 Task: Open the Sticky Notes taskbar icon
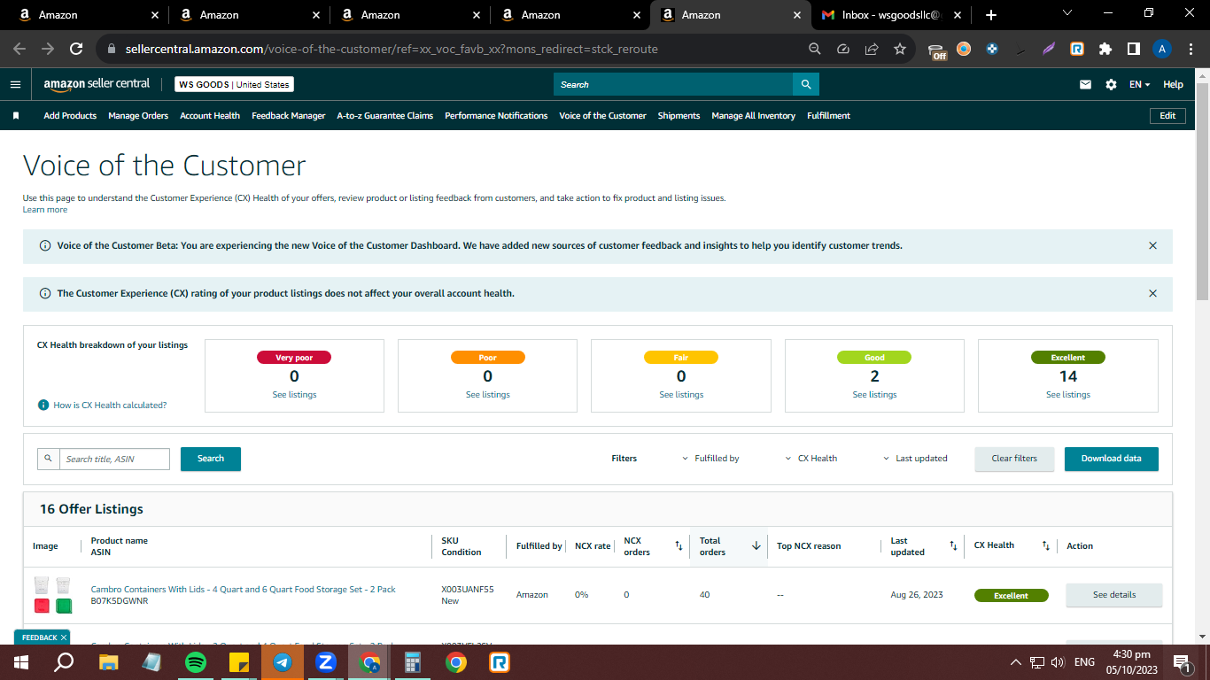coord(239,662)
